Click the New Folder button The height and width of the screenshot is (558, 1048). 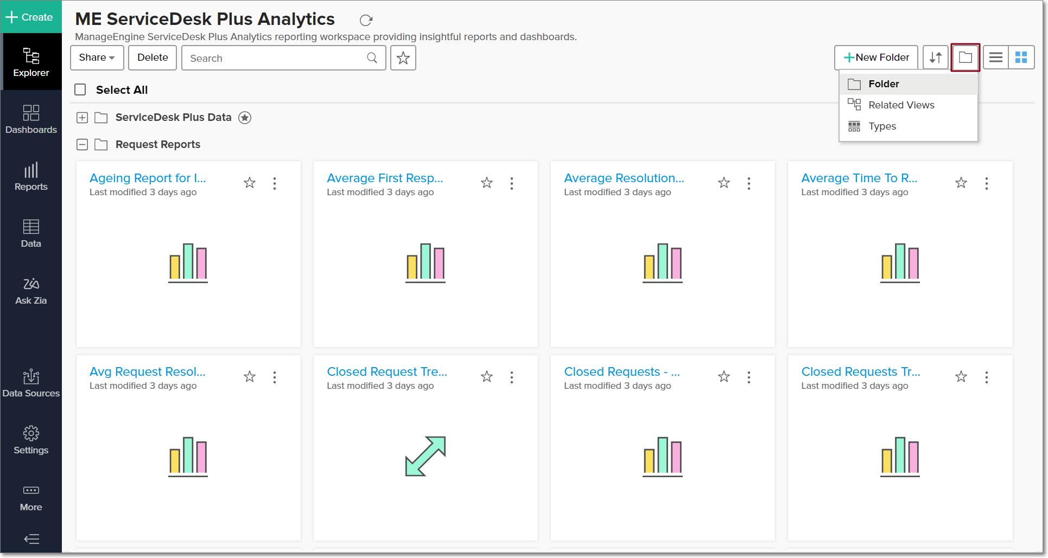click(x=876, y=57)
